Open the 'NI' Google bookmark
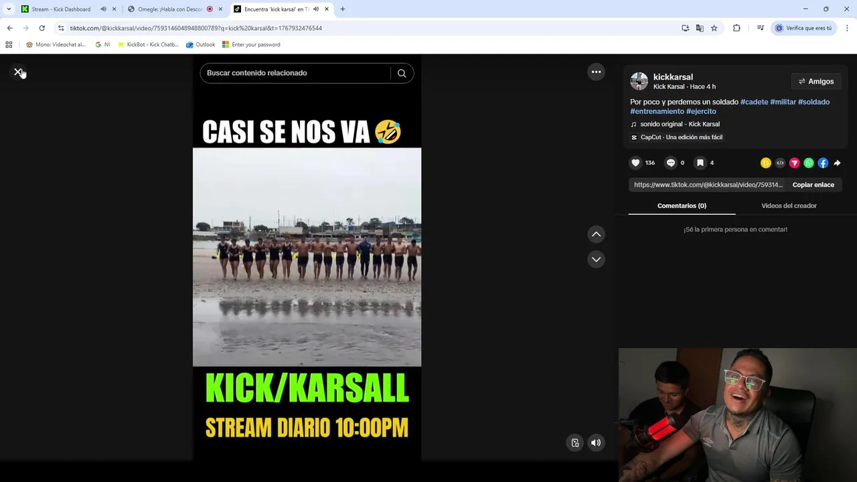 click(x=102, y=45)
